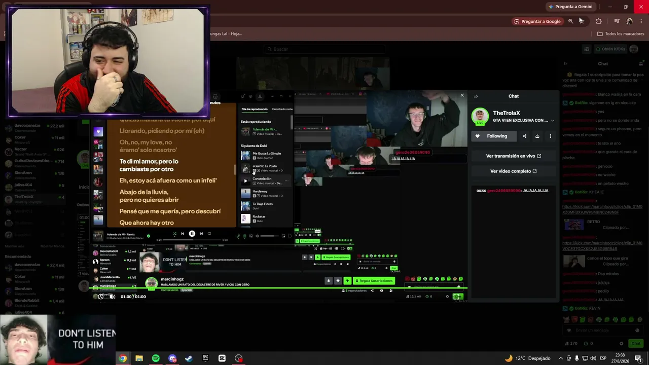
Task: Click Preguntar a Google in address bar
Action: coord(537,21)
